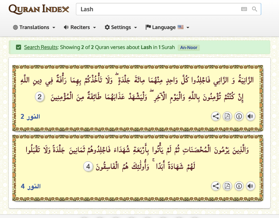Open the Reciters dropdown menu
The image size is (279, 218).
80,27
